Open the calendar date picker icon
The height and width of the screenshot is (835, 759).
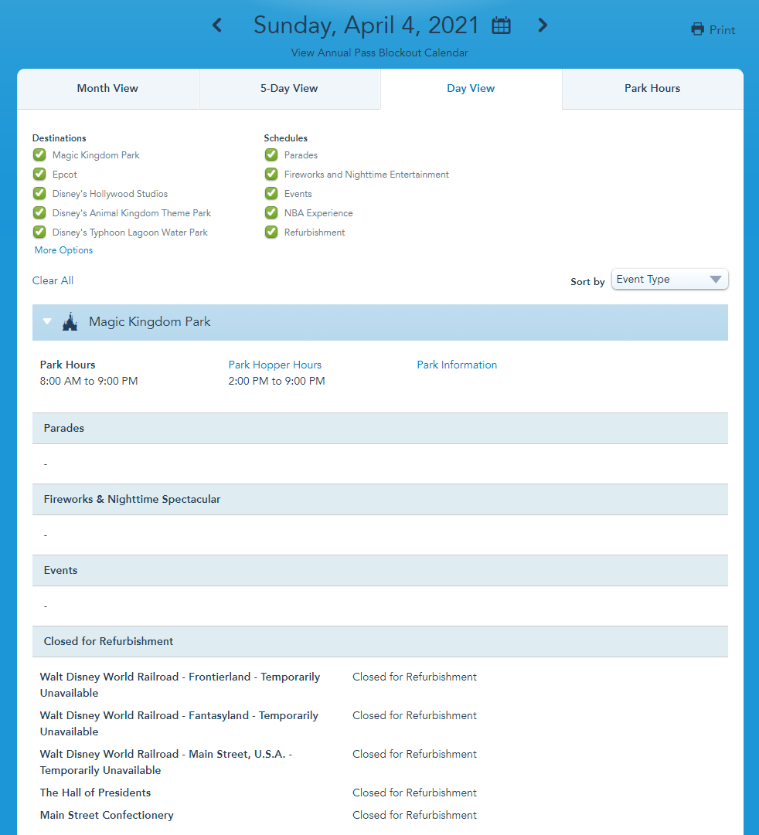coord(502,25)
